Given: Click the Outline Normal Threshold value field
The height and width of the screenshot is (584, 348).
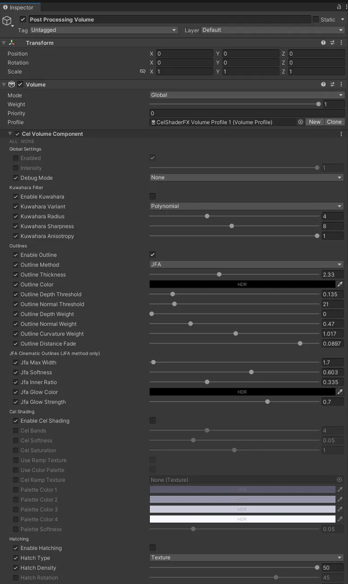Looking at the screenshot, I should click(x=333, y=304).
